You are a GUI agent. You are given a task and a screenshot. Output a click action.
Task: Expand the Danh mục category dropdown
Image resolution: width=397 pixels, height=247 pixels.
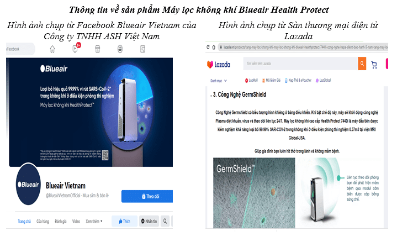pos(219,81)
